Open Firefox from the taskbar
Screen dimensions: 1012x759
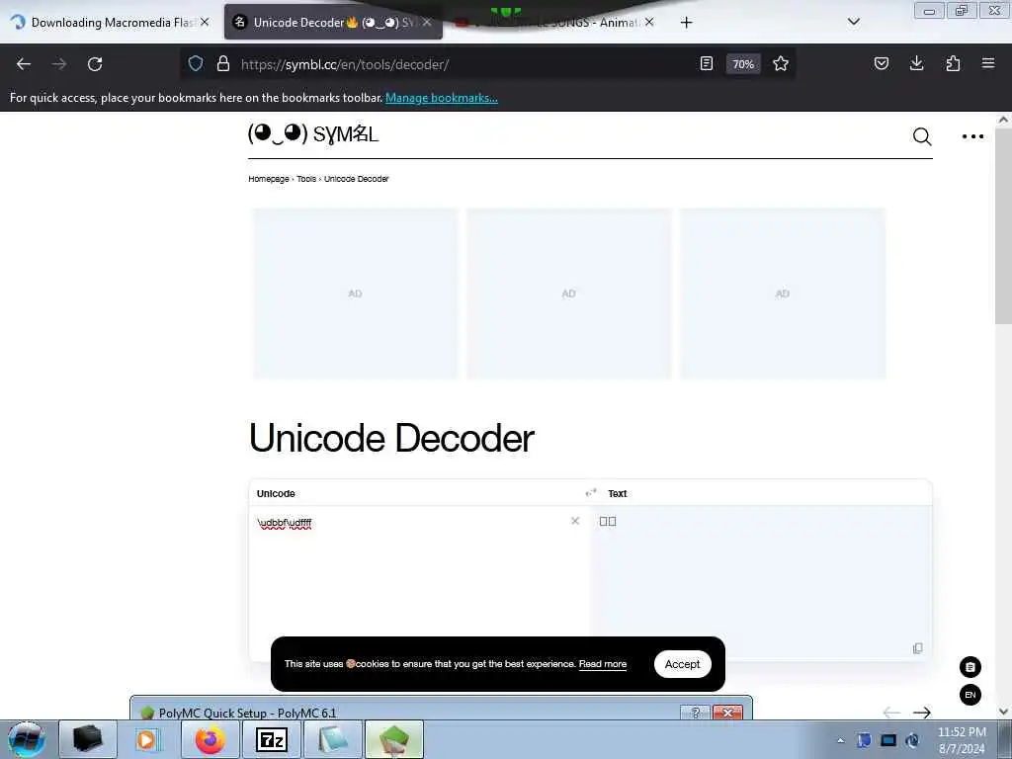210,739
